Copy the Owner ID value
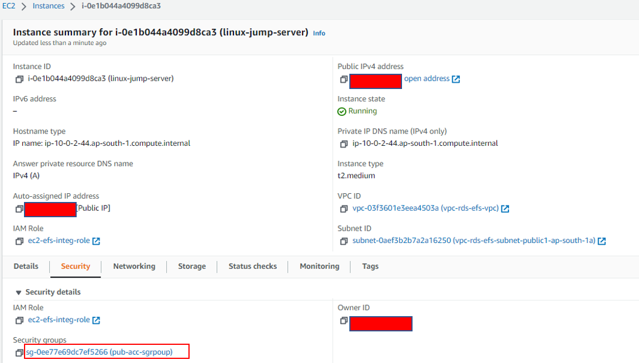Screen dimensions: 639x363 pyautogui.click(x=343, y=321)
